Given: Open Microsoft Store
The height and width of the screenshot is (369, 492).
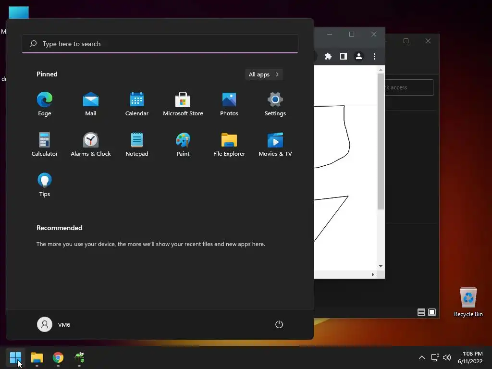Looking at the screenshot, I should [x=183, y=104].
